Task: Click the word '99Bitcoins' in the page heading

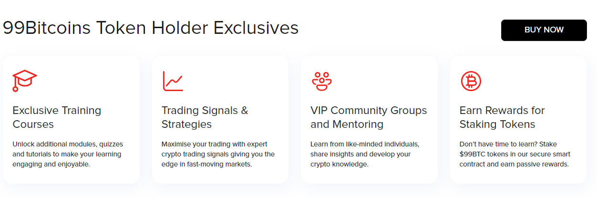Action: 47,28
